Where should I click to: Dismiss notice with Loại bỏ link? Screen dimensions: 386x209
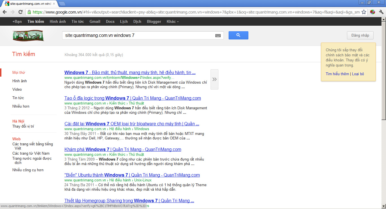click(x=358, y=74)
